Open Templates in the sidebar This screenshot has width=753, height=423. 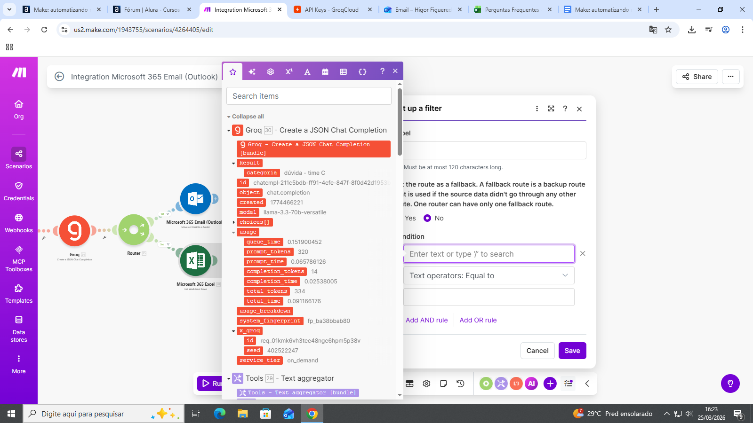pyautogui.click(x=19, y=294)
